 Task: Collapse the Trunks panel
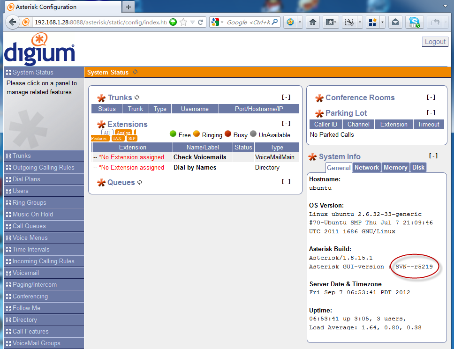point(286,97)
